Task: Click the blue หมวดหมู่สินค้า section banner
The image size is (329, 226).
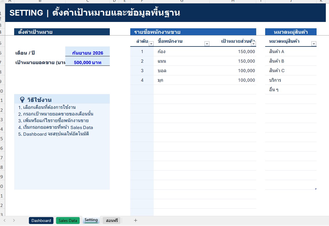Action: tap(291, 32)
